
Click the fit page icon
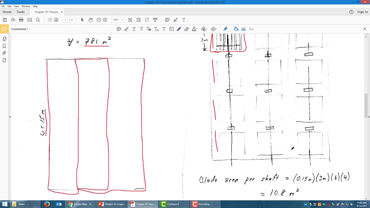[138, 20]
